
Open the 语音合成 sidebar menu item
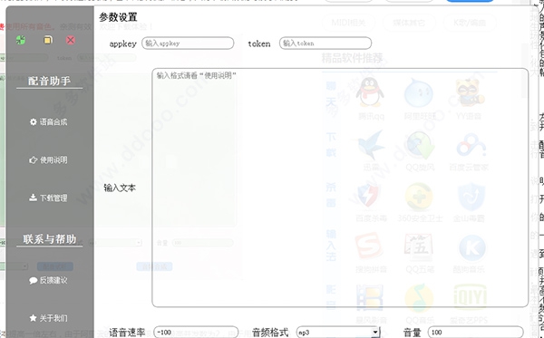(x=49, y=121)
